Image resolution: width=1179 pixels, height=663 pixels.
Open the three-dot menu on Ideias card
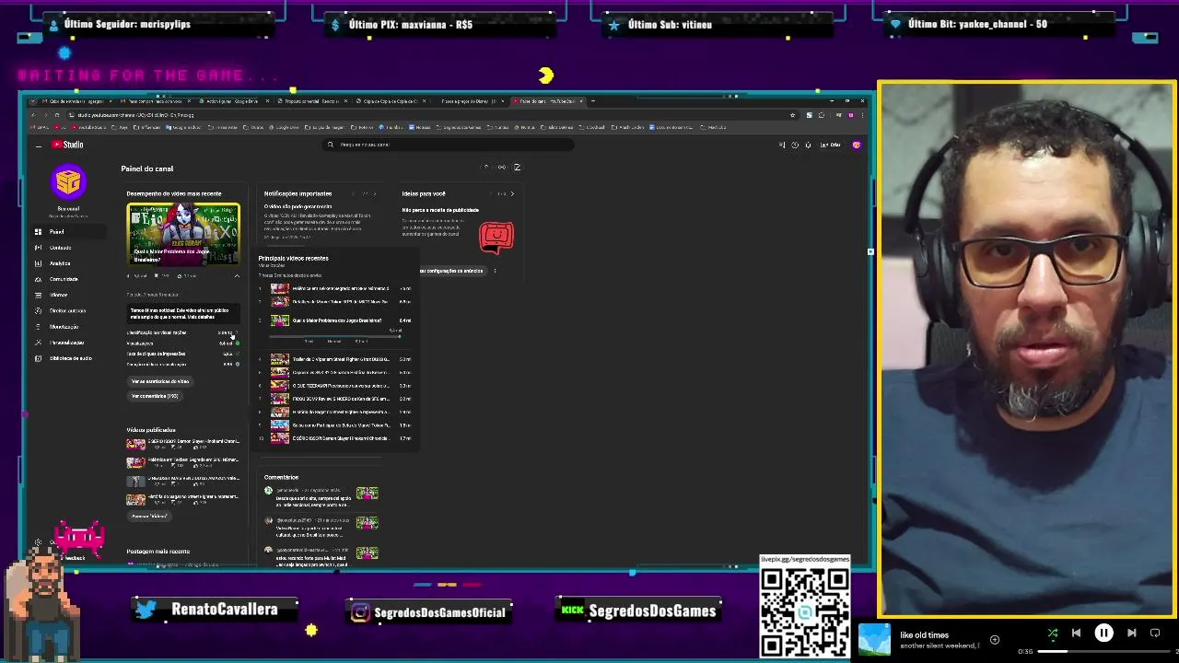495,271
